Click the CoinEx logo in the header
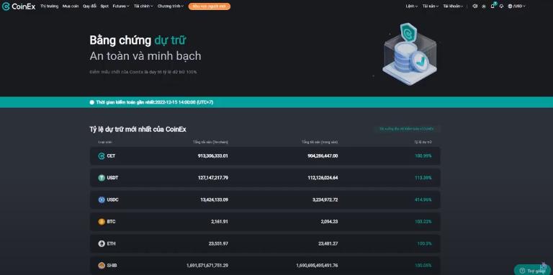The height and width of the screenshot is (275, 553). (x=19, y=6)
